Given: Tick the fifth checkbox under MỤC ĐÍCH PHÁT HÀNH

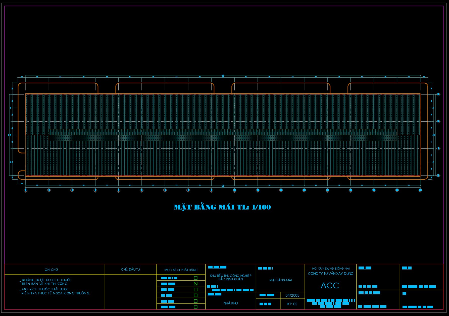Looking at the screenshot, I should pos(196,301).
